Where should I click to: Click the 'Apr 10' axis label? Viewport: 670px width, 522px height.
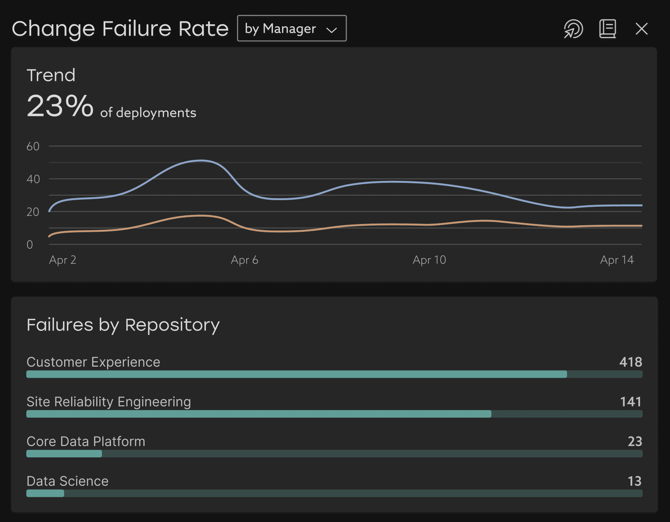point(429,260)
